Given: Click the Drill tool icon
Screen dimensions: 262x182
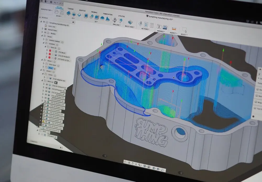Looking at the screenshot, I should 115,20.
